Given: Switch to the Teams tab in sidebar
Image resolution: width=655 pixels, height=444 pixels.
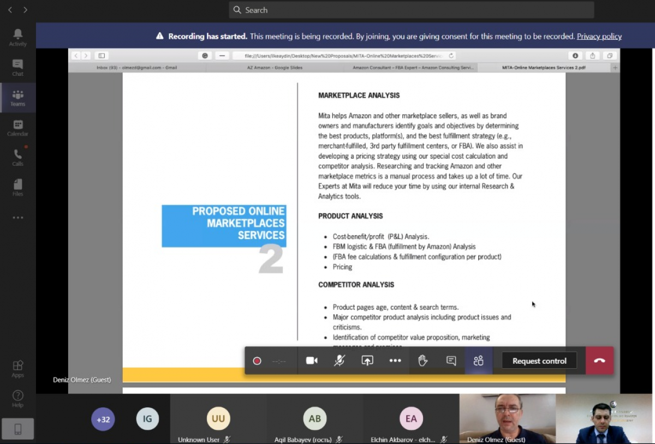Looking at the screenshot, I should (x=17, y=98).
